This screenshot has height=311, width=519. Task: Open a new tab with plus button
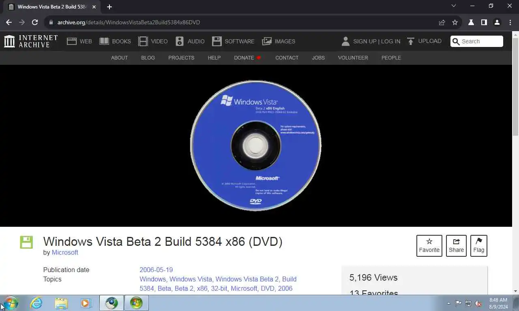109,7
